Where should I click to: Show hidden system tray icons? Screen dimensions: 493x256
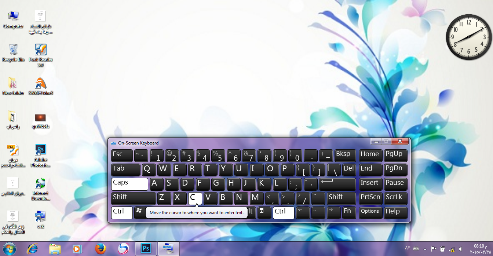click(x=426, y=249)
